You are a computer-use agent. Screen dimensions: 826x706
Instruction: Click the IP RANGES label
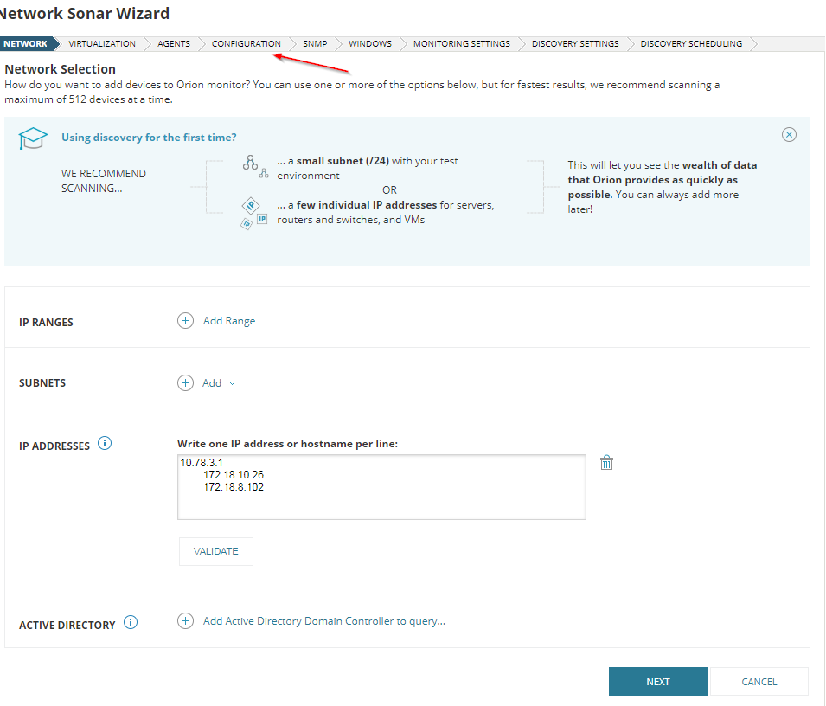click(x=46, y=323)
